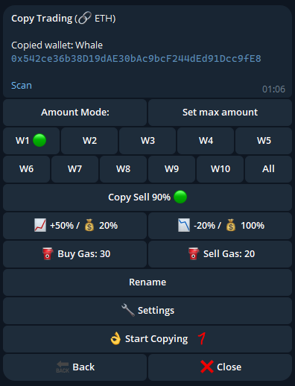This screenshot has height=386, width=295.
Task: Click Start Copying button
Action: [147, 339]
